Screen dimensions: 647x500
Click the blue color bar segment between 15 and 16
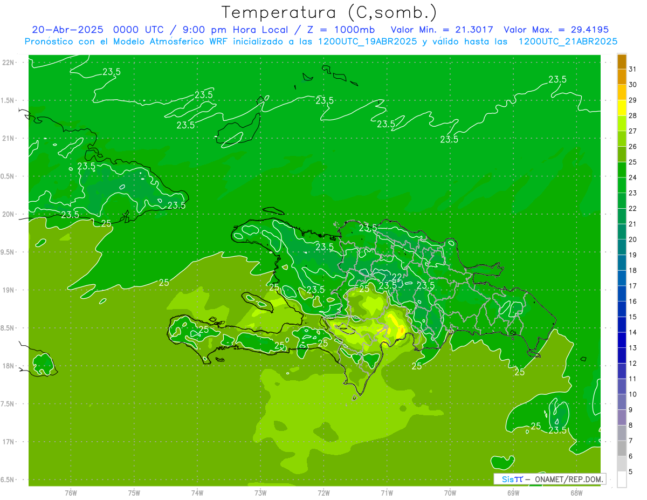622,310
